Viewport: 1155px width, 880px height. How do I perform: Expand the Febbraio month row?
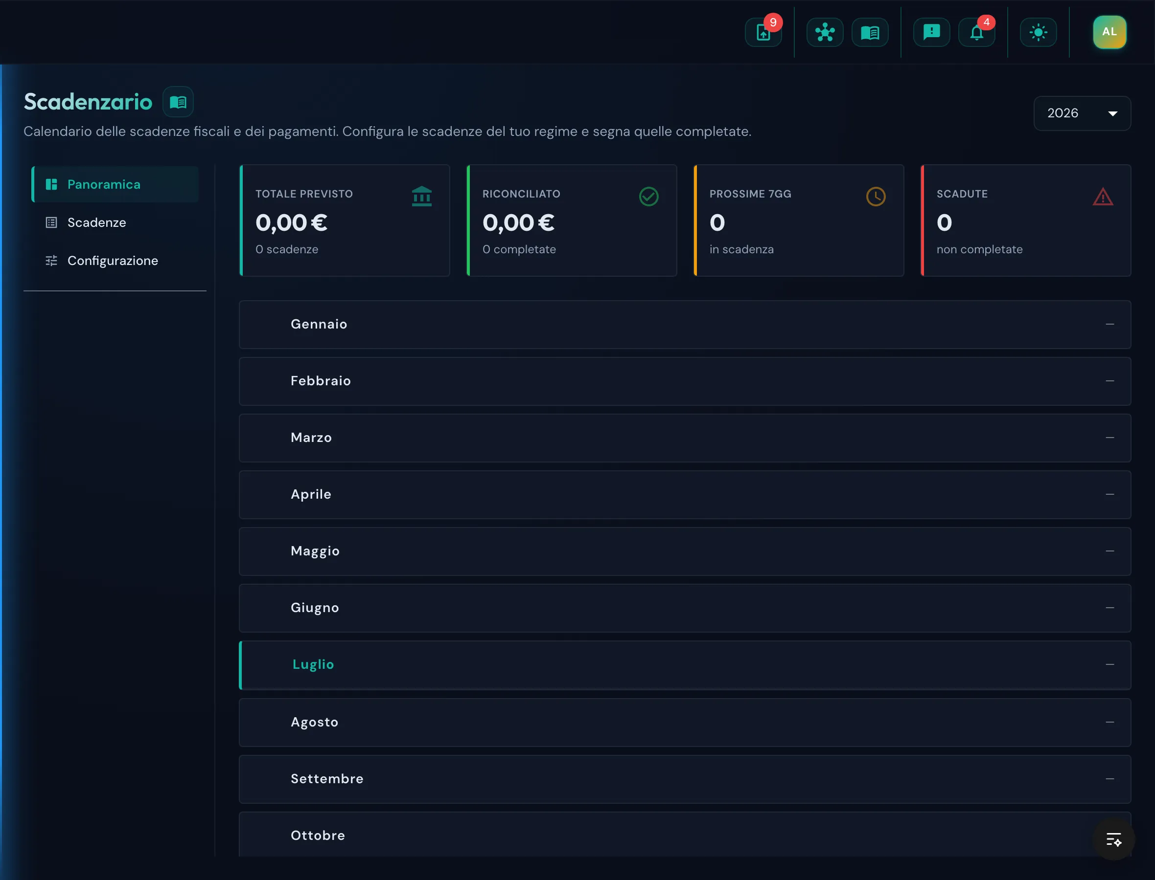(685, 381)
